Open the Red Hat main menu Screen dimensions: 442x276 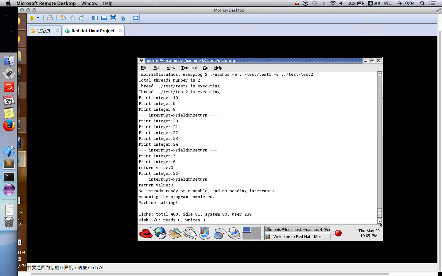pos(146,233)
